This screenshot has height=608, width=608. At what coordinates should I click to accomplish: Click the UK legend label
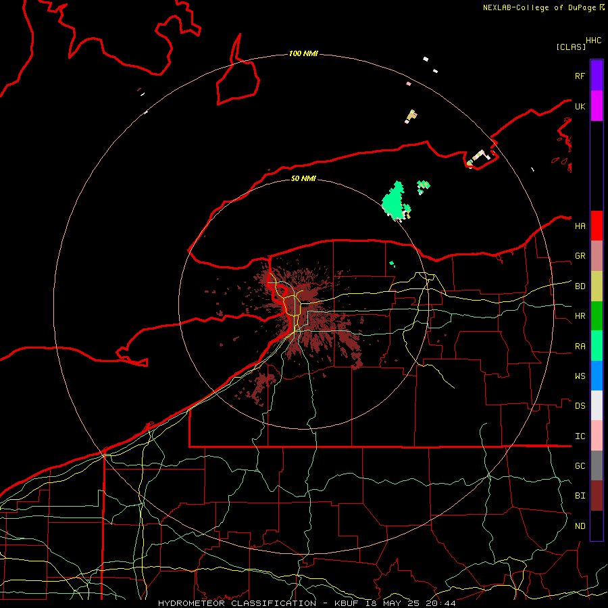pos(580,106)
